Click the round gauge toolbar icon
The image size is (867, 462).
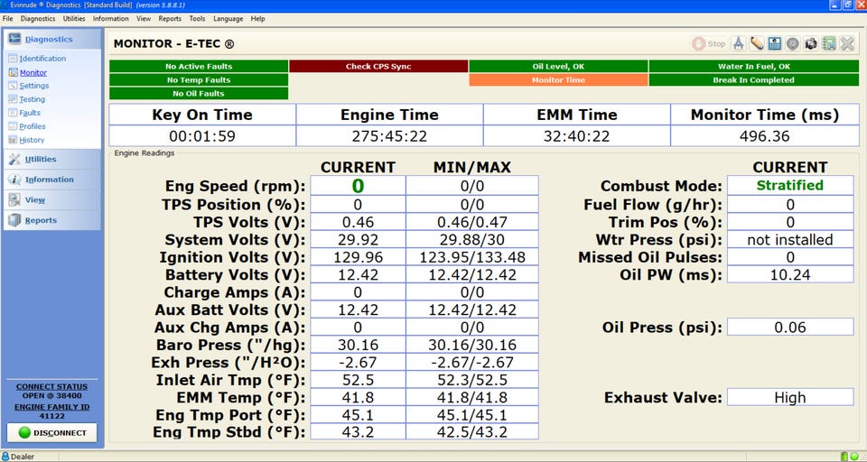[x=793, y=43]
